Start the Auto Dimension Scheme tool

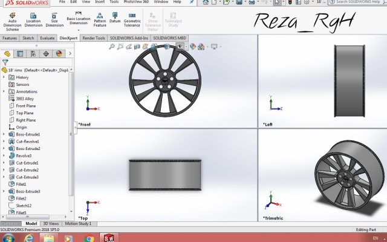(12, 22)
